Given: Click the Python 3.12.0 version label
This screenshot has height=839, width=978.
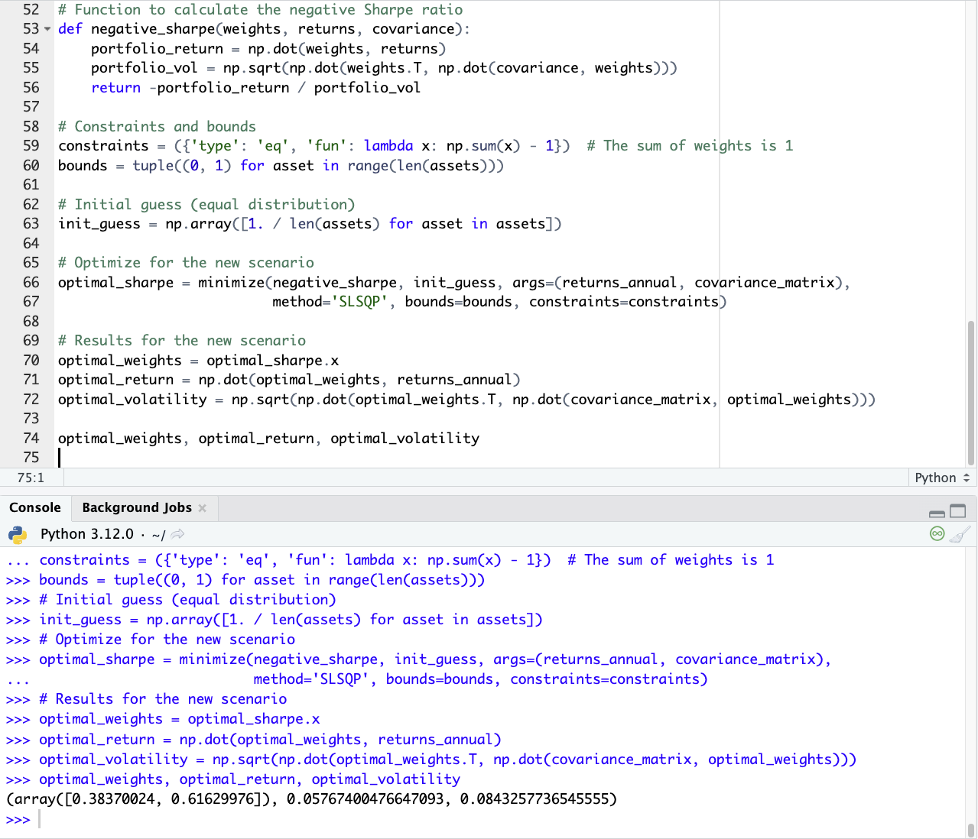Looking at the screenshot, I should [x=86, y=534].
